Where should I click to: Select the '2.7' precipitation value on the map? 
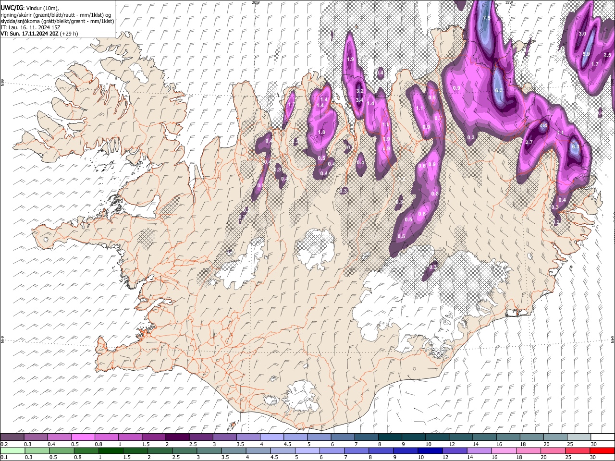coord(529,142)
